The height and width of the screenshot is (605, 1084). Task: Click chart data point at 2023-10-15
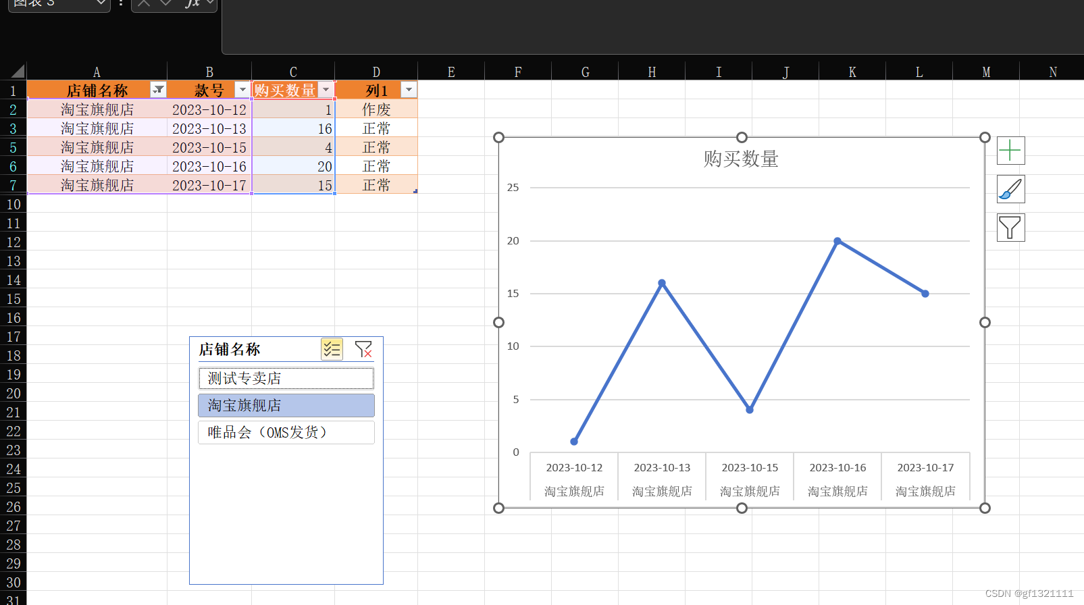(750, 410)
